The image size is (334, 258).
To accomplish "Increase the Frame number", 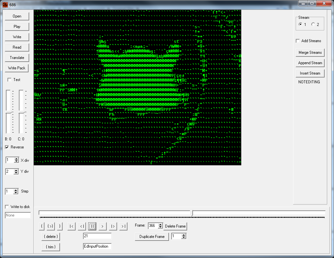I will tap(161, 224).
